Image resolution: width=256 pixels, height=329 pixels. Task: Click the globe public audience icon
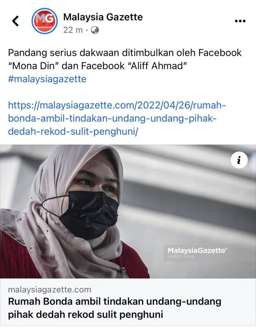coord(95,30)
